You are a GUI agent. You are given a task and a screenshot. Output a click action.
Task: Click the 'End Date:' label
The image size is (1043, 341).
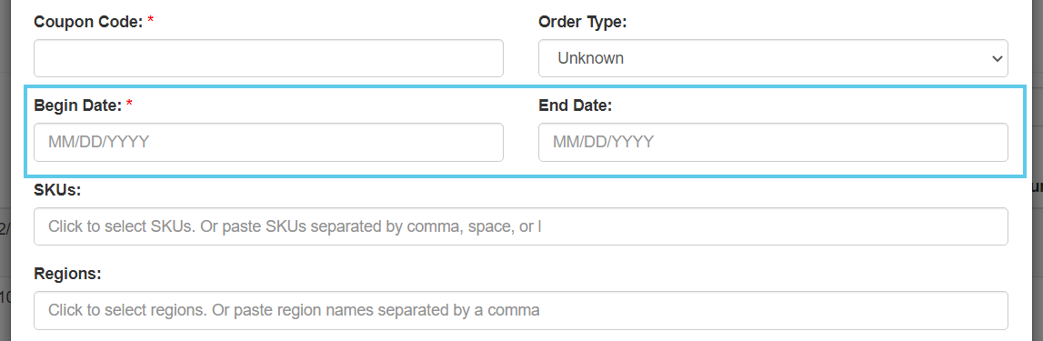click(575, 105)
